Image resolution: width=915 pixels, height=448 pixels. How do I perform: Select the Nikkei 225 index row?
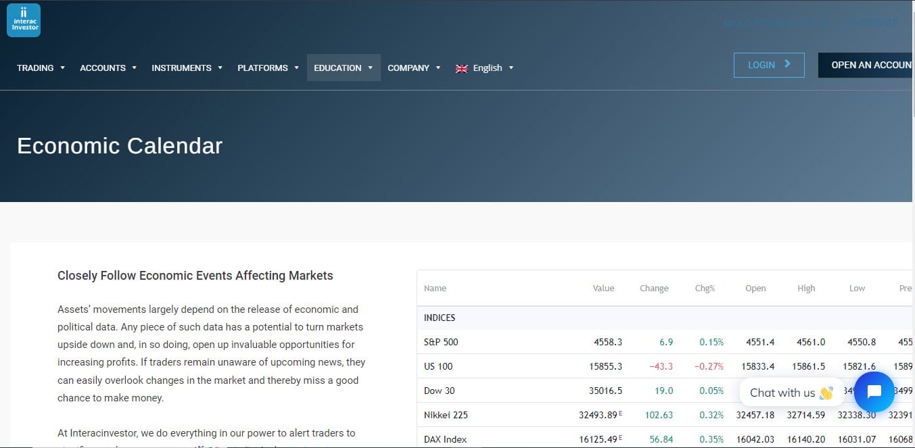point(665,415)
